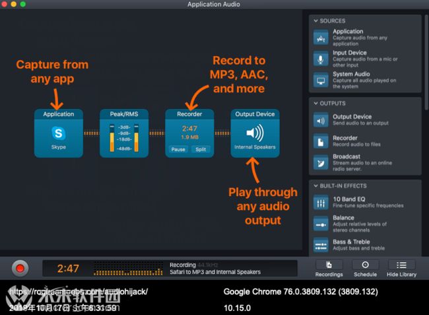Image resolution: width=429 pixels, height=315 pixels.
Task: Click "Fine-tune specific frequencies" description
Action: 368,205
